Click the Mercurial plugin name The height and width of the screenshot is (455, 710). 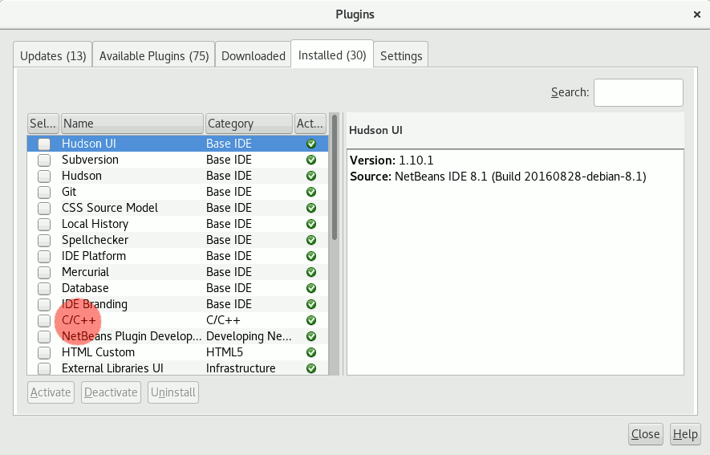[85, 272]
